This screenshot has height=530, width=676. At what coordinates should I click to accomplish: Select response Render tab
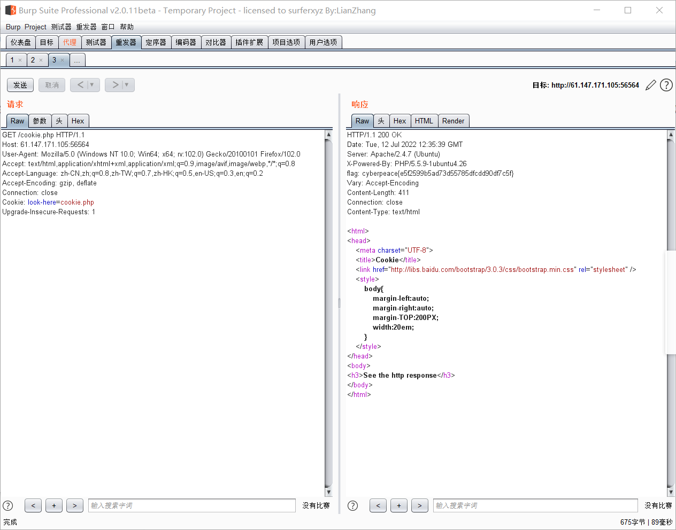pos(454,121)
